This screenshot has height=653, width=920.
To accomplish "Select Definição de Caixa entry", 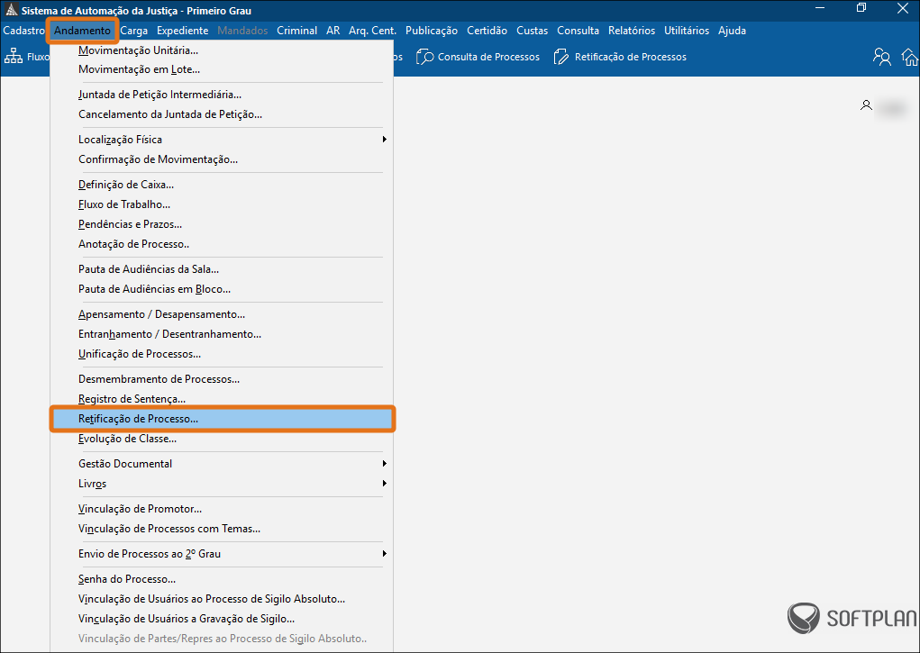I will 222,185.
